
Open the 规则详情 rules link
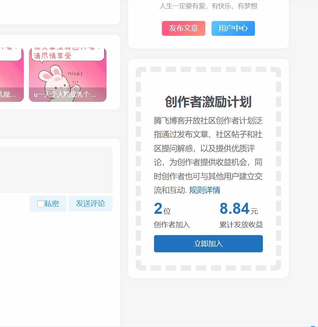pos(205,190)
